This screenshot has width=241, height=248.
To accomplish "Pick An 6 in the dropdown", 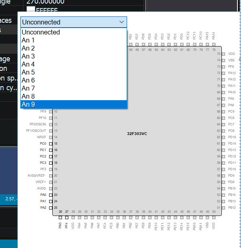I will [x=74, y=81].
